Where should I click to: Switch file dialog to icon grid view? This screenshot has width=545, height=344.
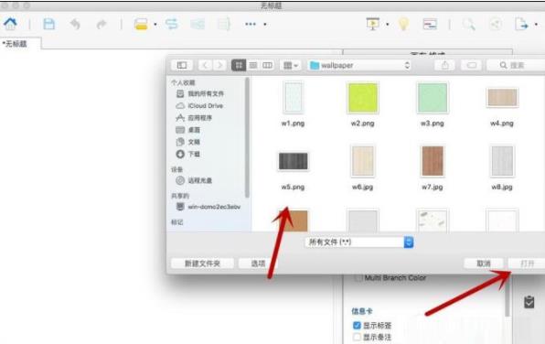click(x=239, y=65)
